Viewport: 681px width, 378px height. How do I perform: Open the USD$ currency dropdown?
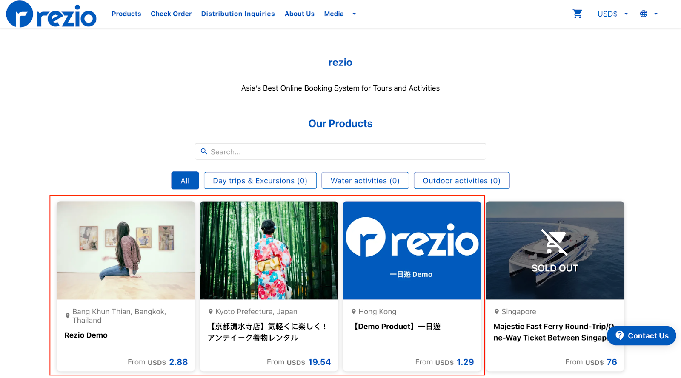click(612, 14)
